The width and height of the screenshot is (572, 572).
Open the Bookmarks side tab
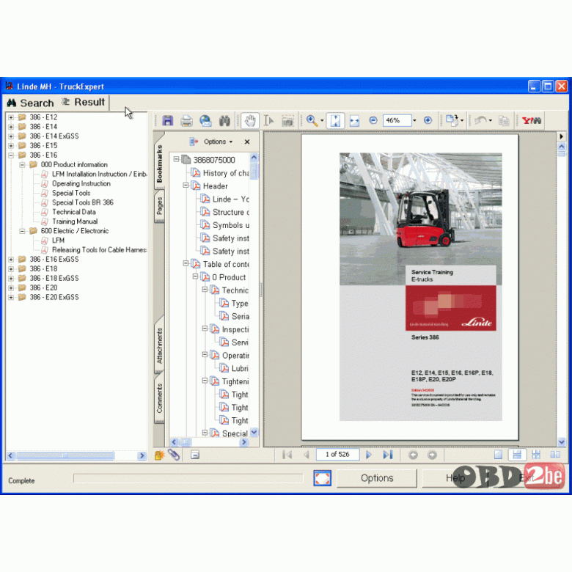(159, 163)
